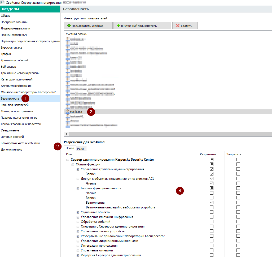Check Allow for Базовая функциональность Чтение
The width and height of the screenshot is (272, 257).
[212, 193]
